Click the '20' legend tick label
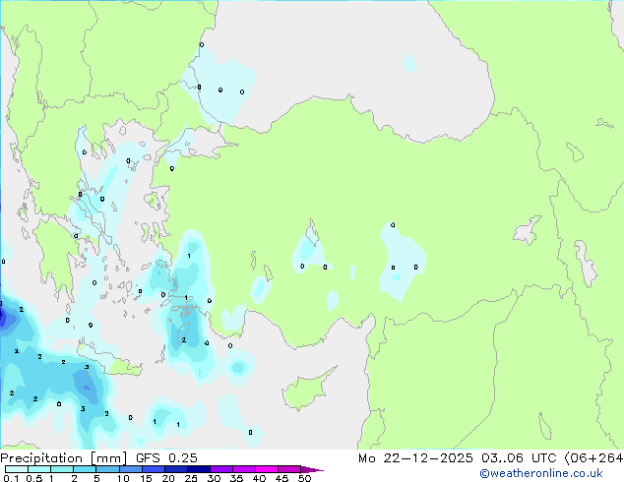The width and height of the screenshot is (624, 482). (168, 478)
